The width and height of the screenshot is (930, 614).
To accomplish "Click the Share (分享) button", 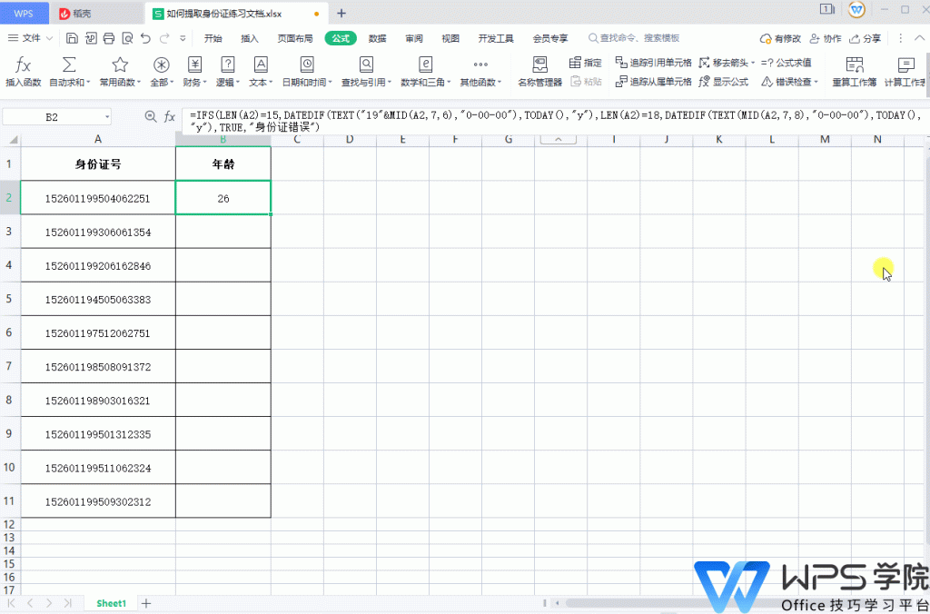I will pyautogui.click(x=866, y=38).
